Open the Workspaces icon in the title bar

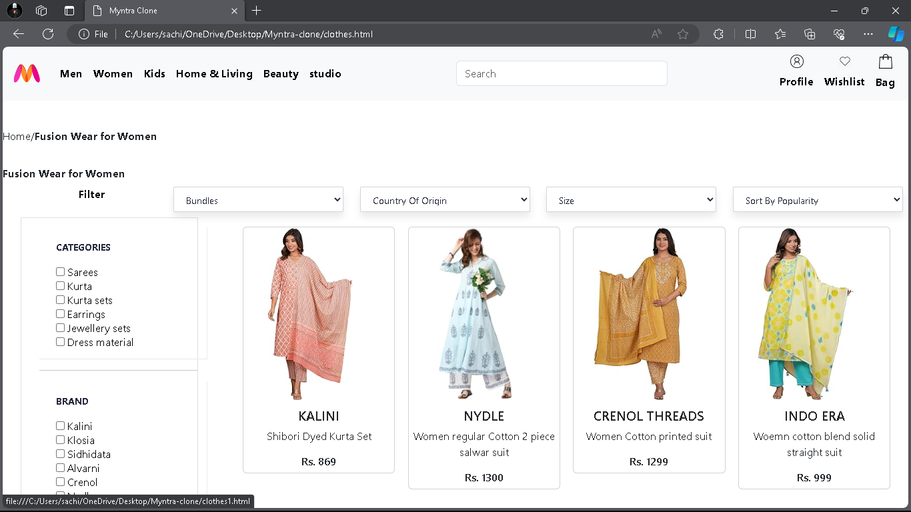(x=41, y=11)
